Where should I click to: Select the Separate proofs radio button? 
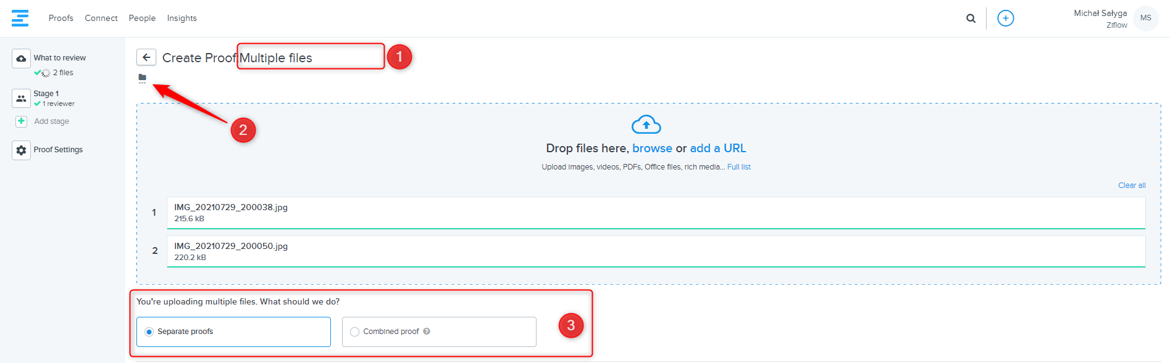[x=149, y=332]
